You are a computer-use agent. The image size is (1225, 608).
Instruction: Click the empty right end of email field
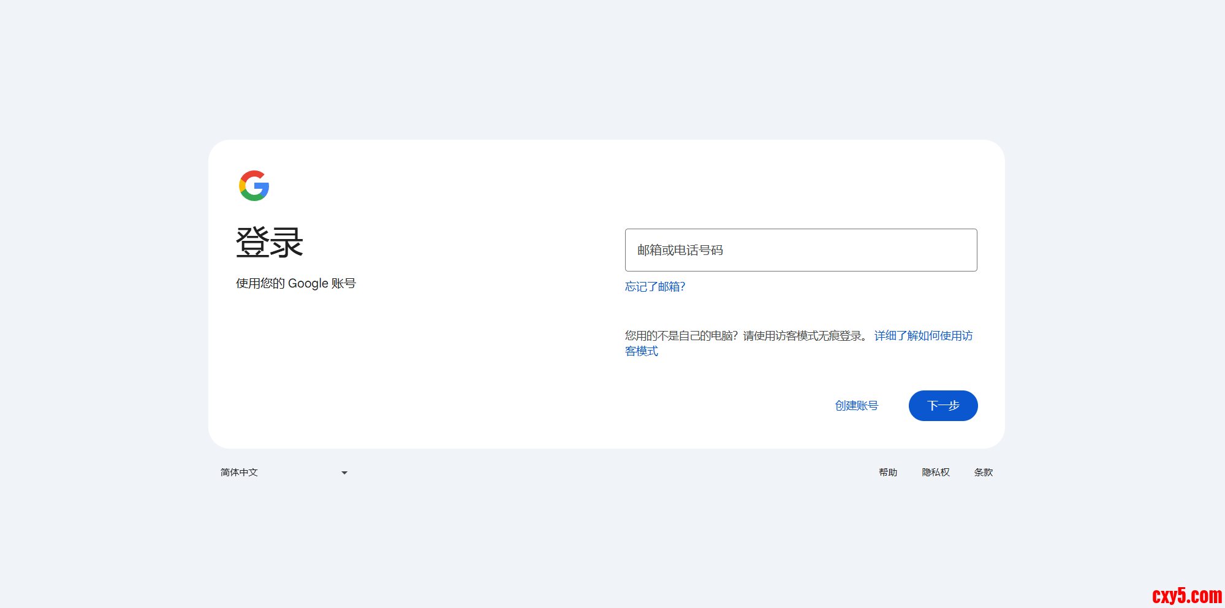(944, 250)
